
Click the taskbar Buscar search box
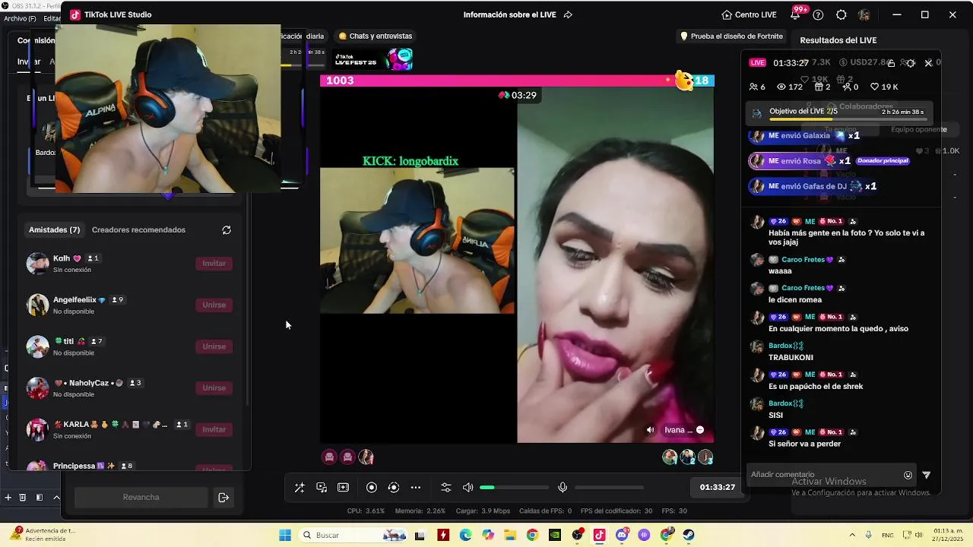coord(353,535)
